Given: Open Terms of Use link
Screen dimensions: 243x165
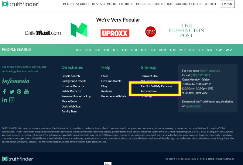Looking at the screenshot, I should click(x=149, y=76).
